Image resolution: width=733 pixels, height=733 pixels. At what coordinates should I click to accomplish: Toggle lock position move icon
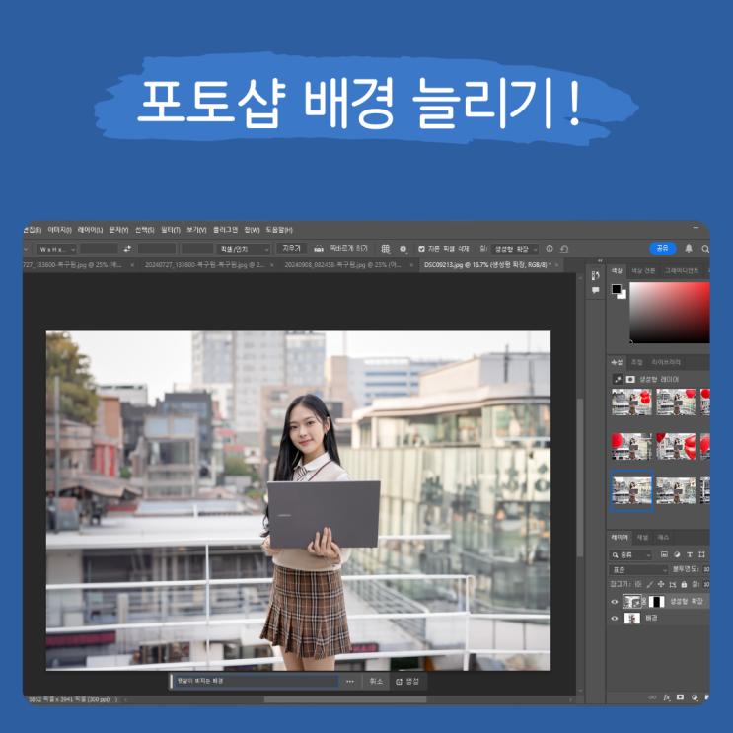tap(661, 584)
